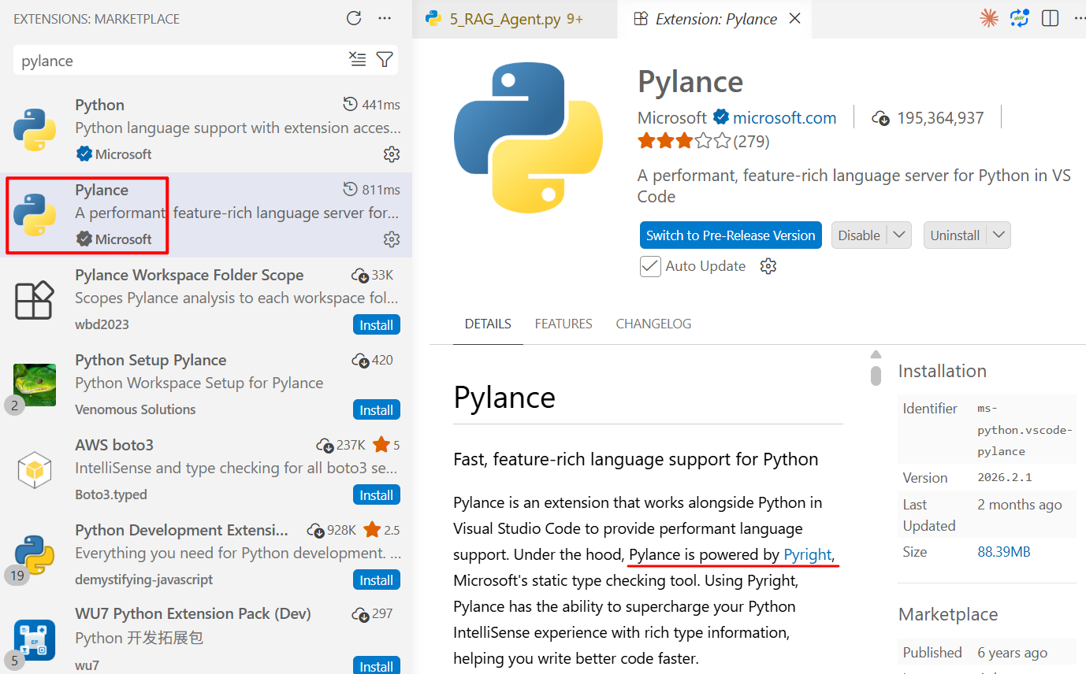The image size is (1086, 674).
Task: Install Pylance Workspace Folder Scope
Action: point(377,325)
